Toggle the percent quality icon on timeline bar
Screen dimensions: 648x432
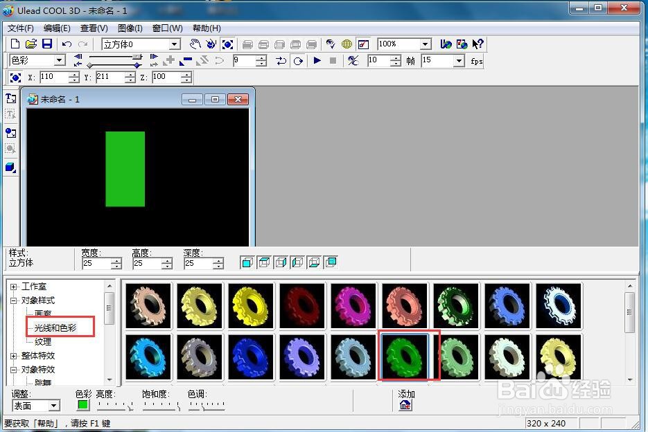tap(353, 61)
